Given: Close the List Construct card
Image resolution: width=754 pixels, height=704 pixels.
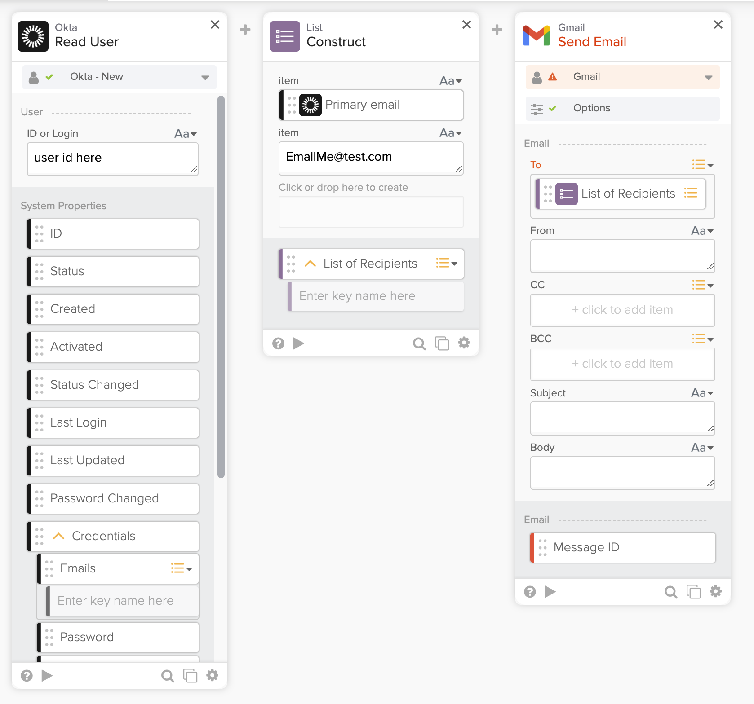Looking at the screenshot, I should 467,25.
